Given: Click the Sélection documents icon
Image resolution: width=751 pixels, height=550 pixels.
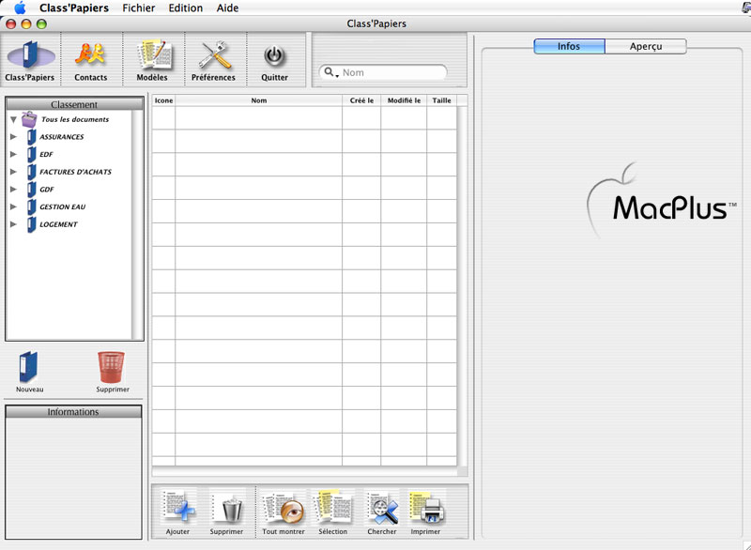Looking at the screenshot, I should click(333, 508).
